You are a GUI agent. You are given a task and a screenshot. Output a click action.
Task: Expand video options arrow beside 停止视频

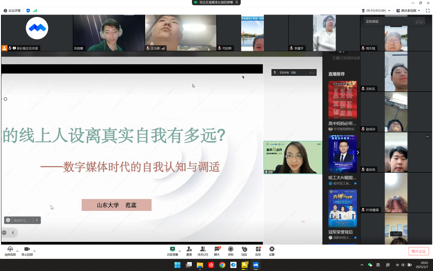(35, 251)
